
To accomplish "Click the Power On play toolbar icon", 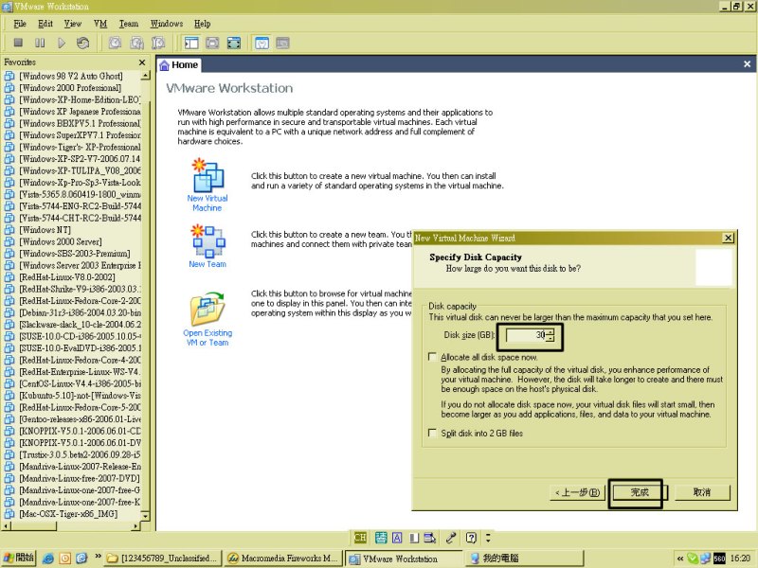I will (x=62, y=43).
